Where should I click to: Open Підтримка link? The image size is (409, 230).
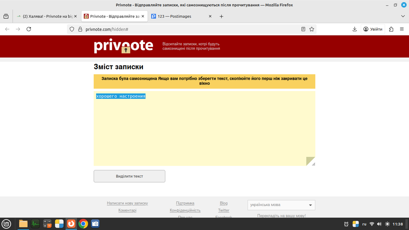point(185,203)
